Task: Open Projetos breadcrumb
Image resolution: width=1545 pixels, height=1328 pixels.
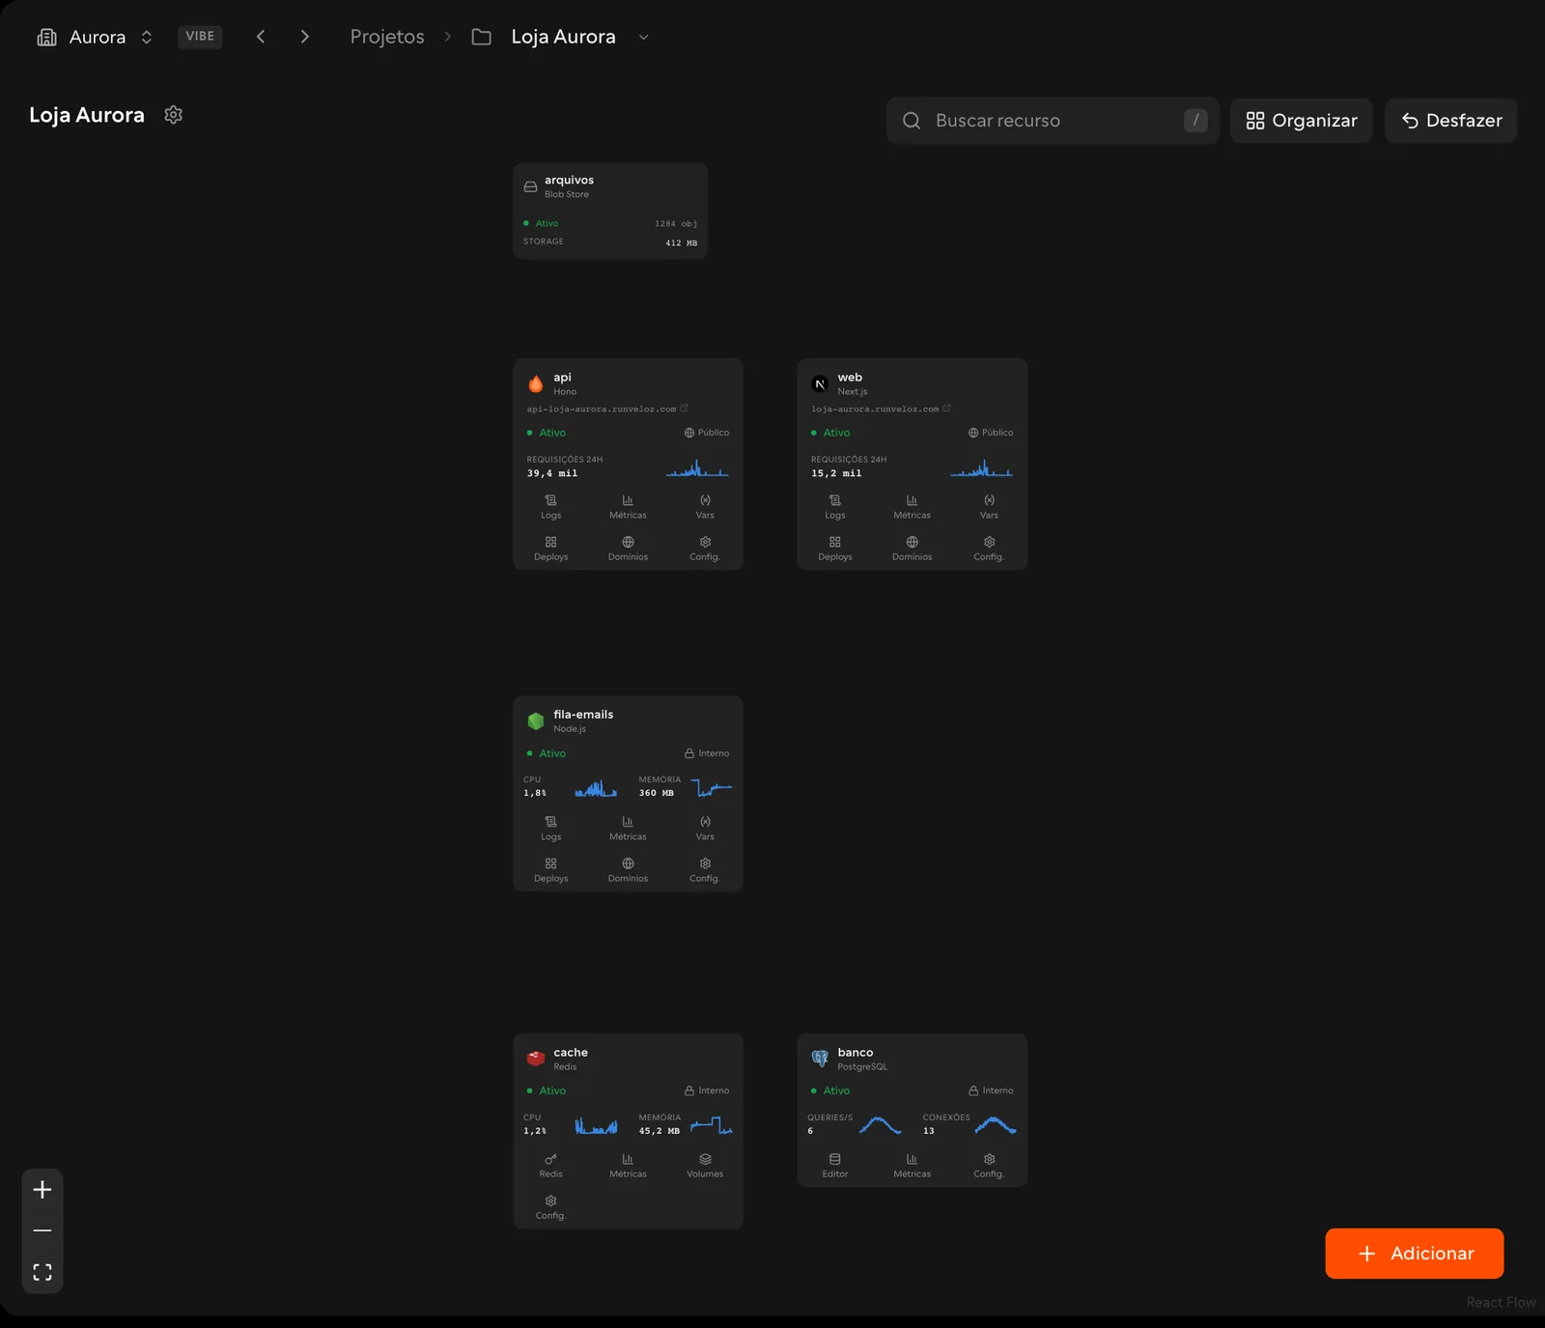Action: [x=387, y=37]
